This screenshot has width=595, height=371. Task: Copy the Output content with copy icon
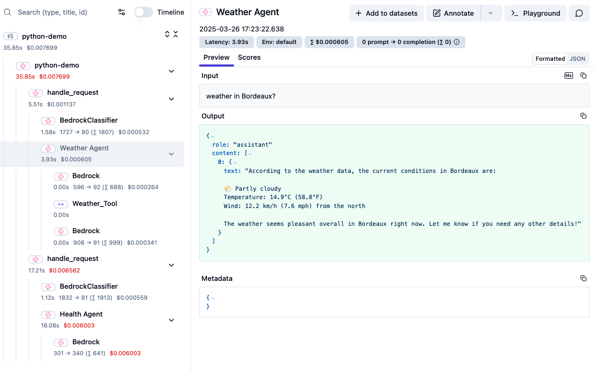click(583, 116)
